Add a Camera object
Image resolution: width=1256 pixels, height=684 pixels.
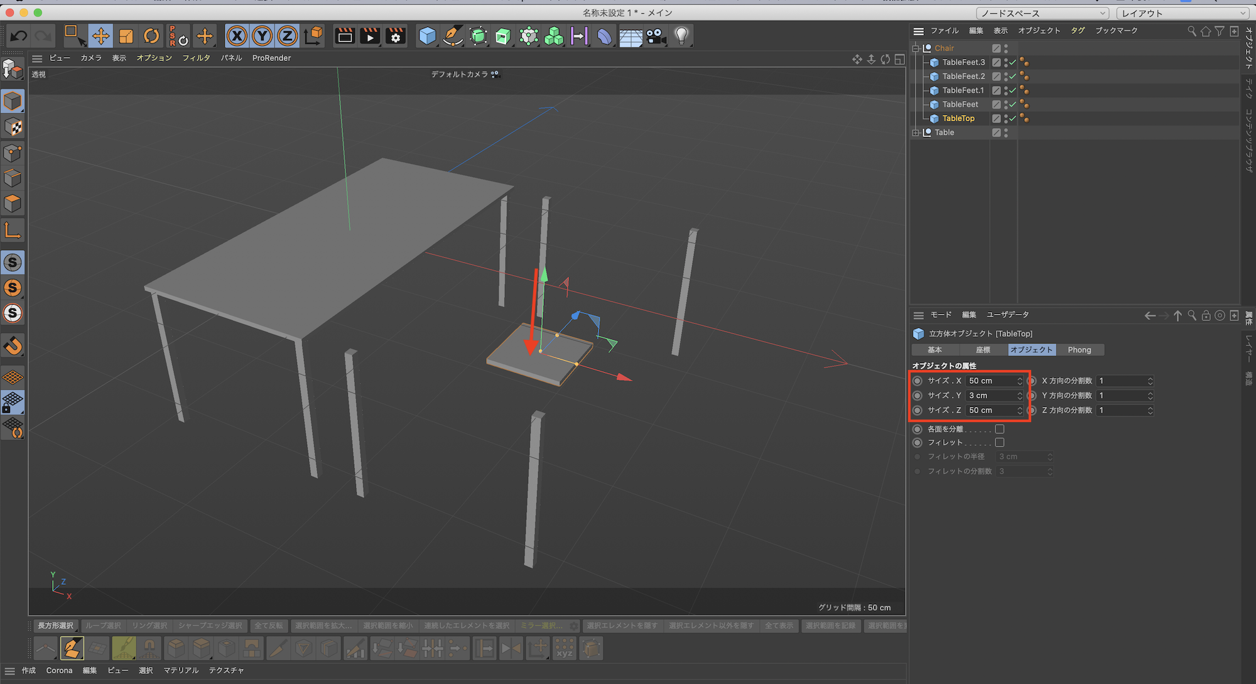(656, 36)
